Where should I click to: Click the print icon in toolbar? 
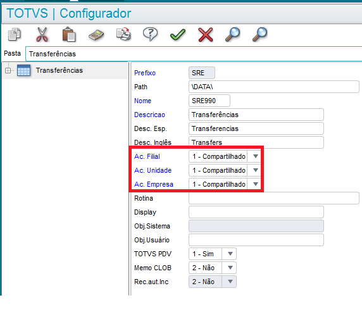coord(124,34)
